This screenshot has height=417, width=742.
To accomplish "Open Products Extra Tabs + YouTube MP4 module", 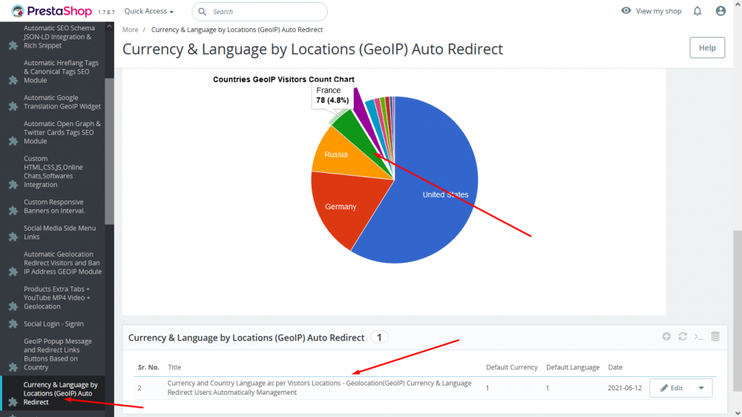I will [x=57, y=298].
